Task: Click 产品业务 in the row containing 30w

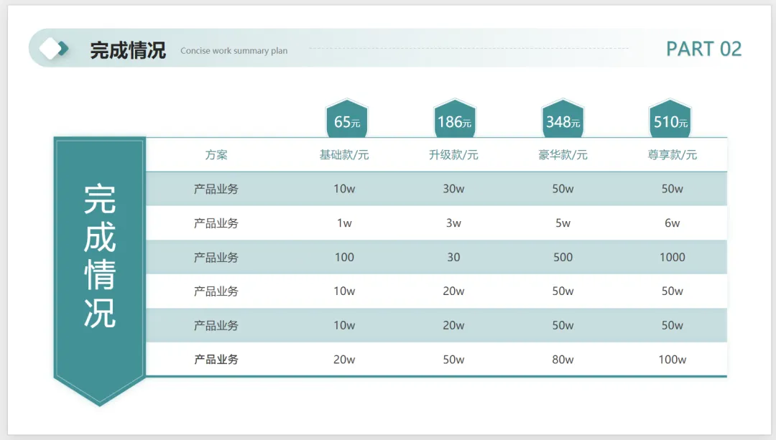Action: [216, 189]
